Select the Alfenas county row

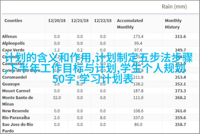point(9,37)
